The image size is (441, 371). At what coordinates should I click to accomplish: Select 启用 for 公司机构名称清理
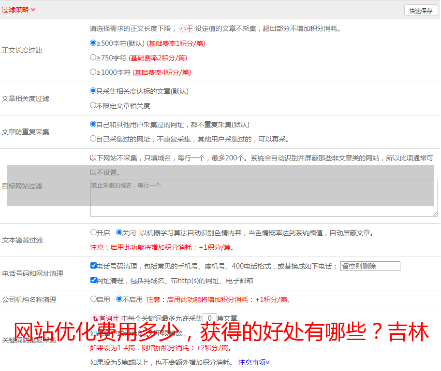point(93,299)
